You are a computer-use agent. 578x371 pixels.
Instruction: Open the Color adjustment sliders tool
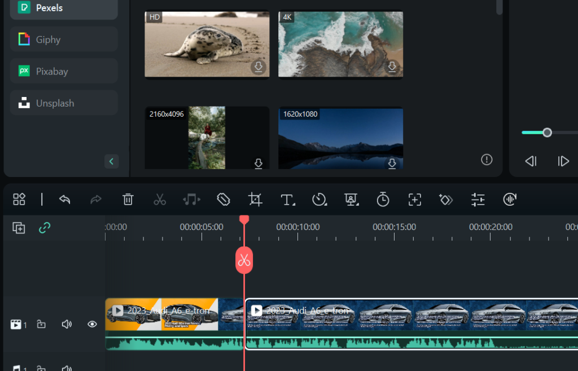[478, 200]
